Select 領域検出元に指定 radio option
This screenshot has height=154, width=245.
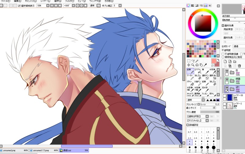223,57
